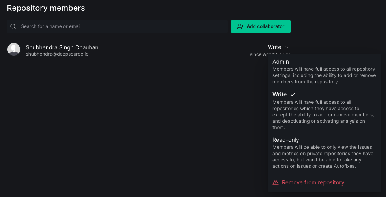Click Shubhendra Singh Chauhan's avatar

pos(14,49)
